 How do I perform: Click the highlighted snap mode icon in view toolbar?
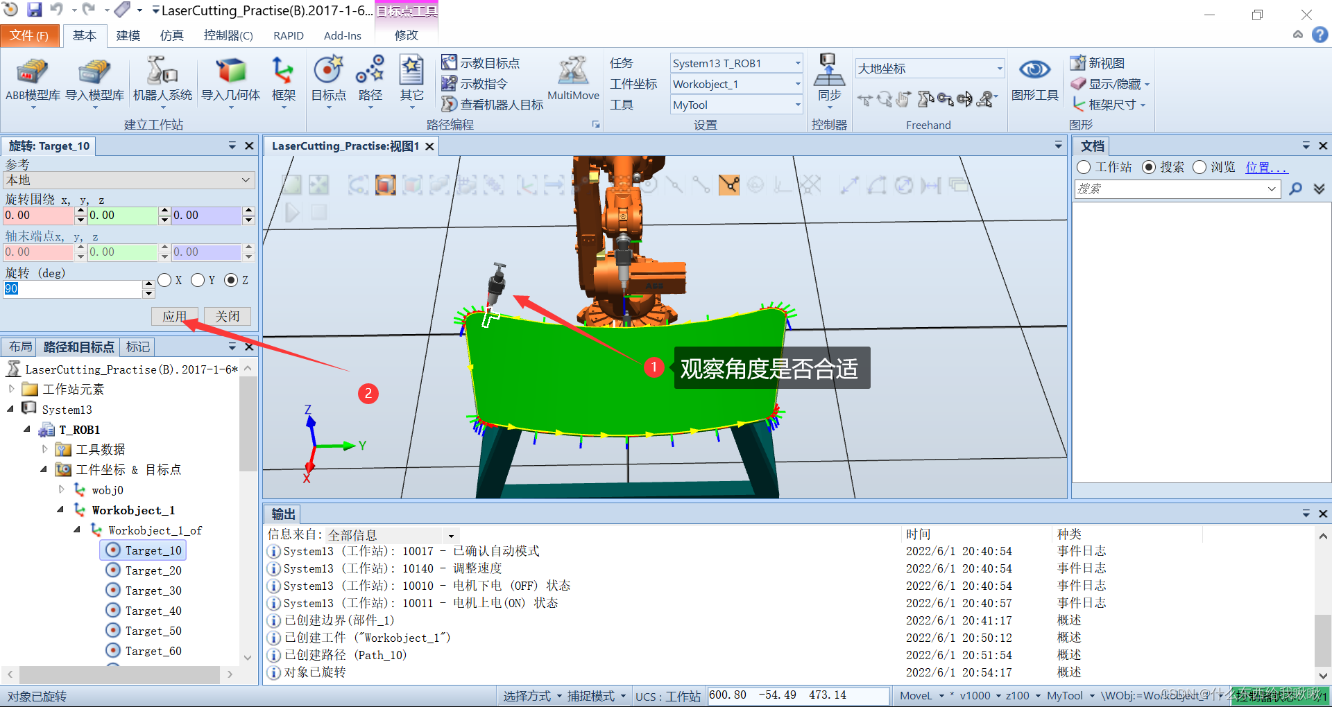(728, 185)
